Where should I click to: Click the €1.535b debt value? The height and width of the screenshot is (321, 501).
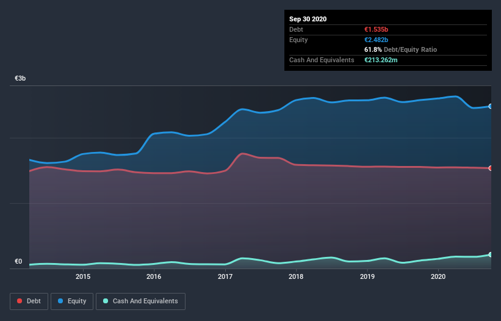point(376,29)
